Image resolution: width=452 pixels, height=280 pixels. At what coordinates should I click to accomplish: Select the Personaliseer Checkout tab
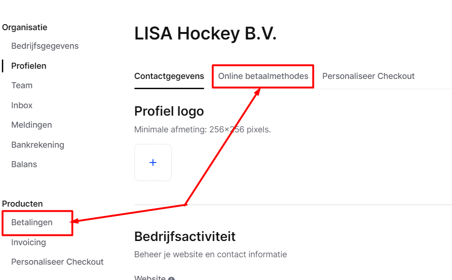click(x=368, y=76)
